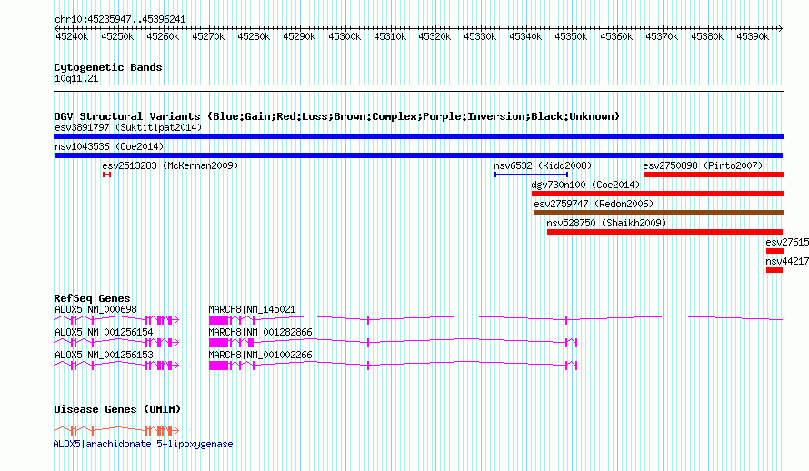This screenshot has width=809, height=471.
Task: Click the brown esv2759747 (Redon2006) complex bar
Action: click(659, 213)
